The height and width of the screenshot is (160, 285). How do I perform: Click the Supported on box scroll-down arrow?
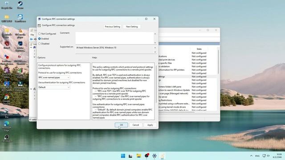click(x=155, y=52)
